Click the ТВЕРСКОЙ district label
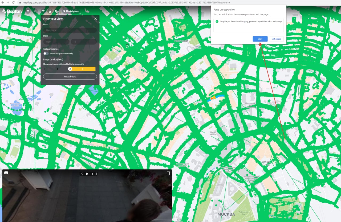The image size is (341, 222). click(181, 41)
